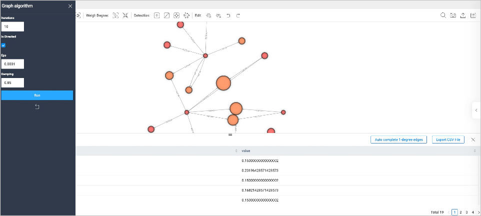Select the Detection square node icon

point(157,15)
